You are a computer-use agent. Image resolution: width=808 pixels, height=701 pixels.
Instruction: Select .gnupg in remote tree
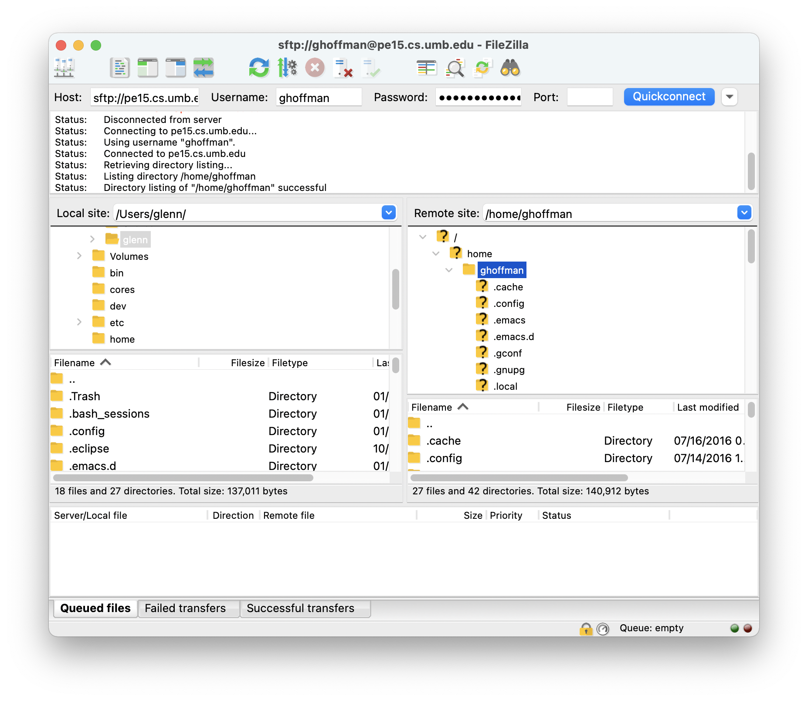[509, 370]
